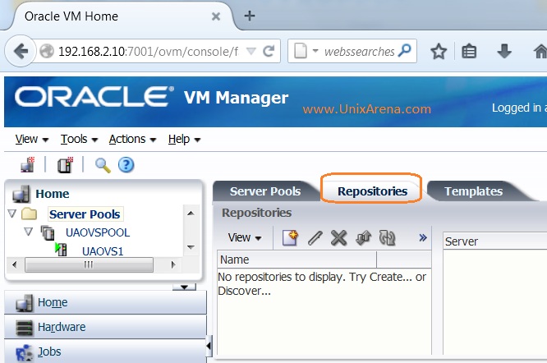Screen dimensions: 547x363
Task: Click the tree horizontal scroll right arrow
Action: (x=173, y=264)
